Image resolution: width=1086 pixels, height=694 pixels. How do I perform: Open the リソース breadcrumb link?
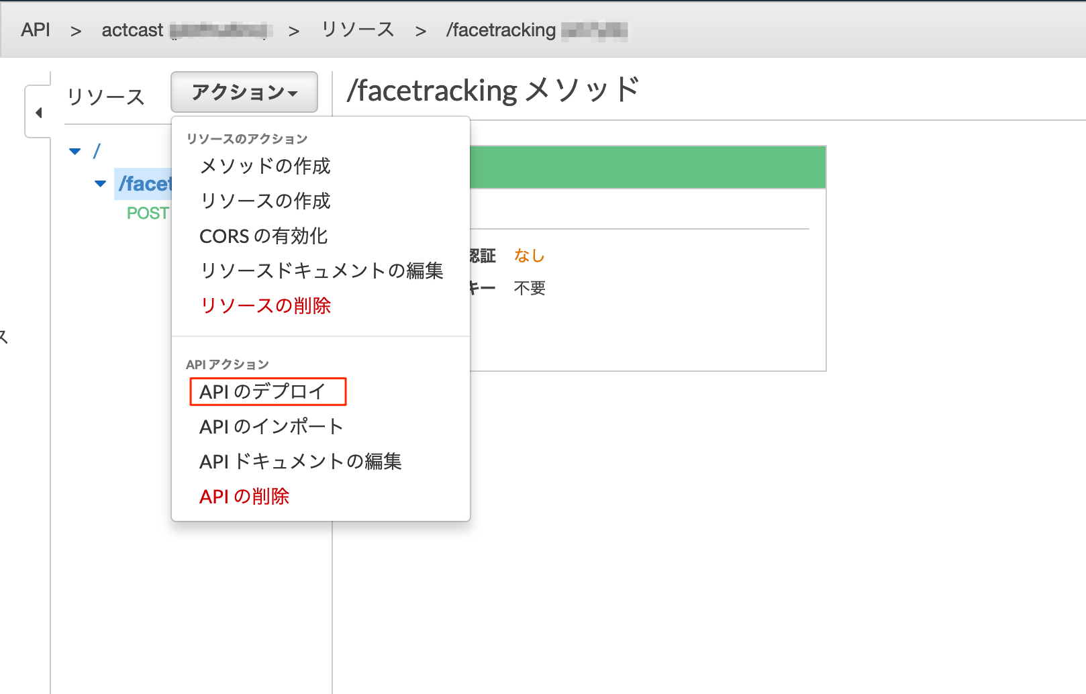coord(358,30)
